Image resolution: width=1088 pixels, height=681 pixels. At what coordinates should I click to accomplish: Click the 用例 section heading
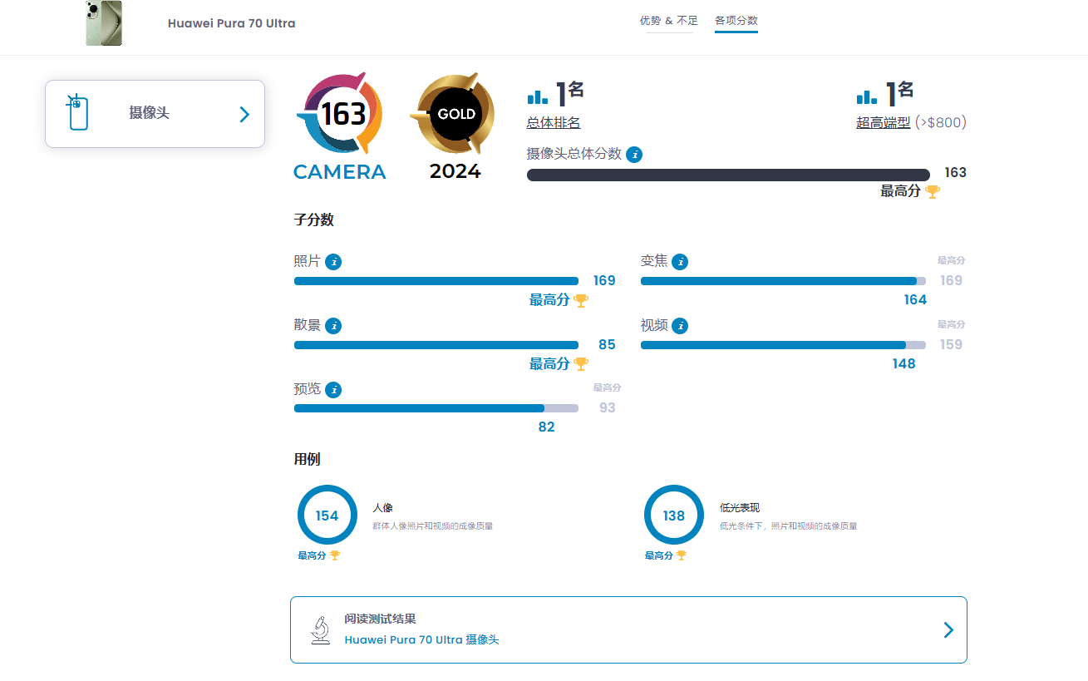307,459
